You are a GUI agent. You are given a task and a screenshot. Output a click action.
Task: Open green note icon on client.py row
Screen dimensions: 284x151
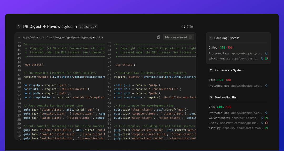(x=266, y=128)
